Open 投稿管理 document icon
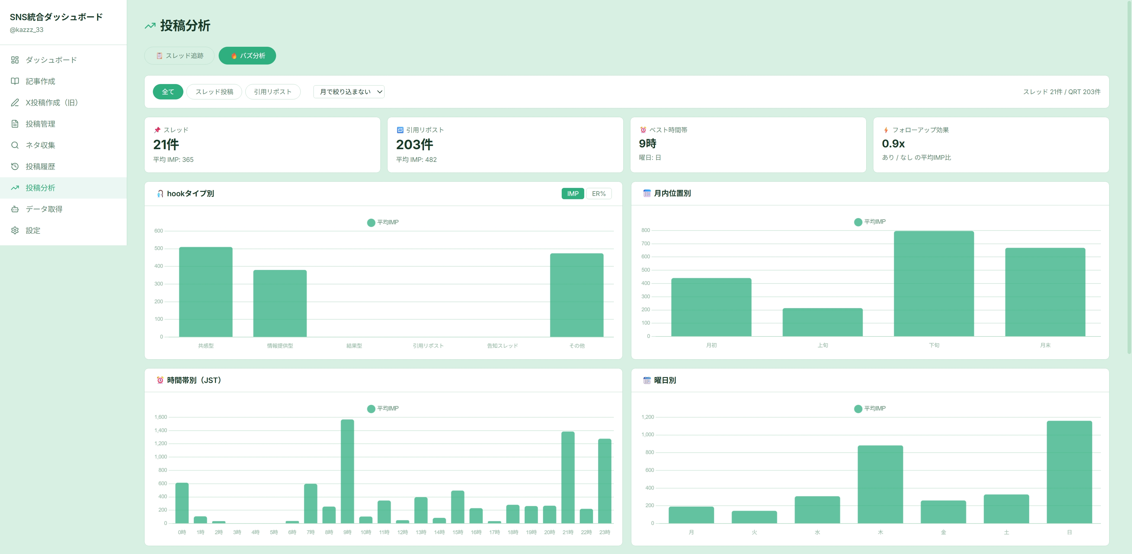Screen dimensions: 1132x554 point(15,124)
